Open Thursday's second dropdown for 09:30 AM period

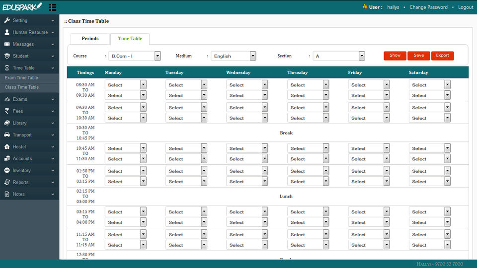click(x=308, y=118)
